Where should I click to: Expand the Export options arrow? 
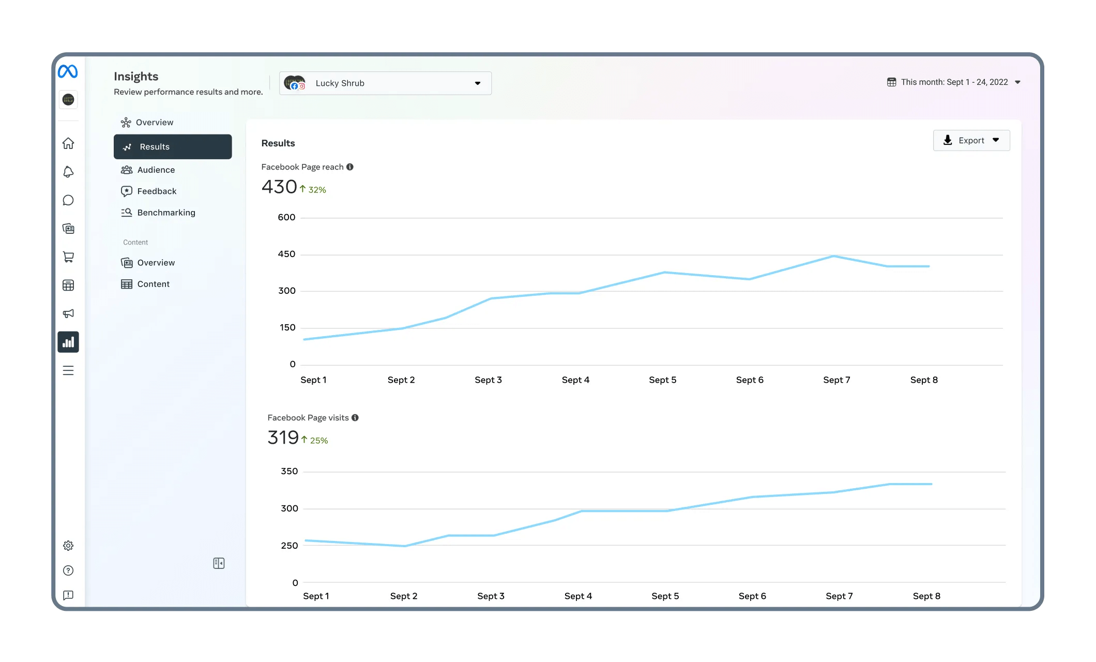pyautogui.click(x=996, y=140)
